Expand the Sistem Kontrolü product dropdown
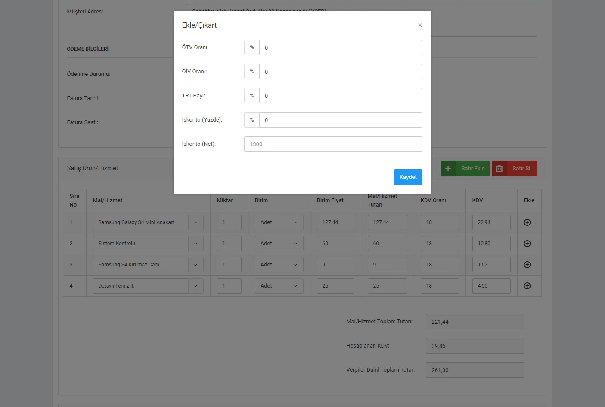Viewport: 605px width, 407px height. [x=195, y=244]
